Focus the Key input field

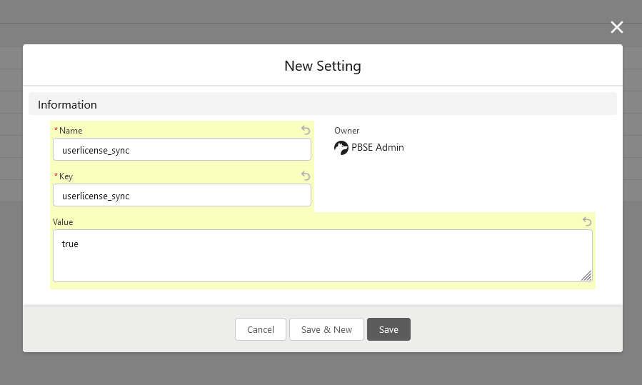coord(182,196)
